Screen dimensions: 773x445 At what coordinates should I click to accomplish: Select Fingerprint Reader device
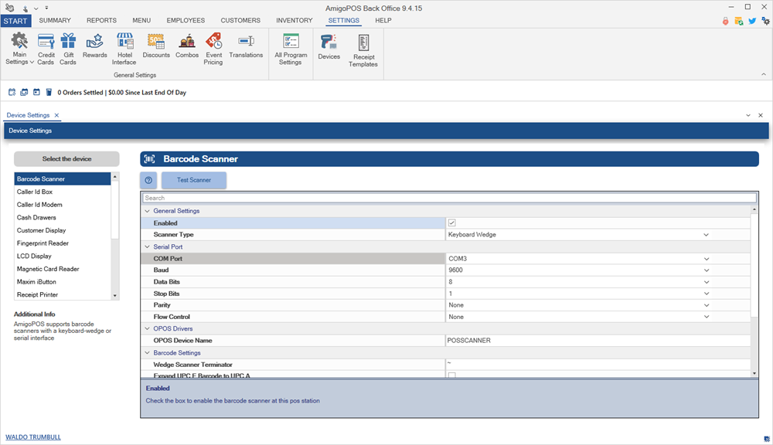click(x=63, y=243)
